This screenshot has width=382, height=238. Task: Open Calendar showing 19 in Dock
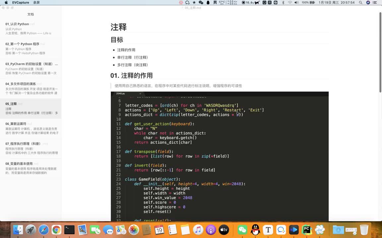click(x=159, y=229)
